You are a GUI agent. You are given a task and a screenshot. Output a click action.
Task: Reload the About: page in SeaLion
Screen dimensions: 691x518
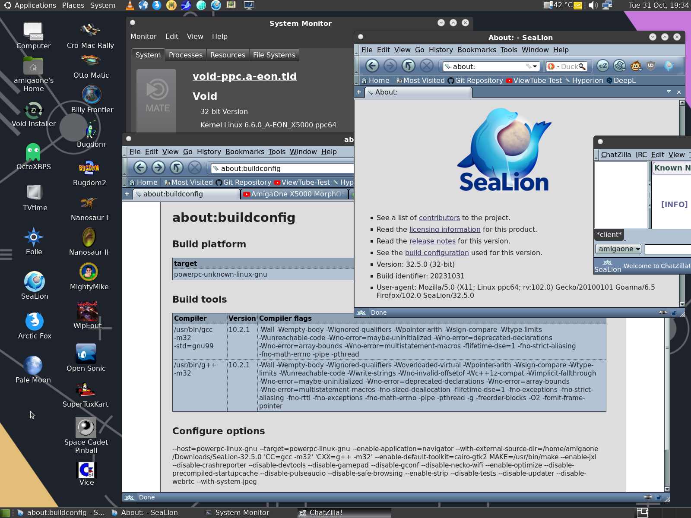click(x=408, y=66)
